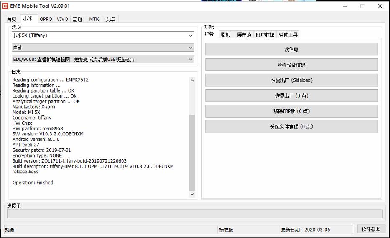390x238 pixels.
Task: Click the empty 进度条 progress bar
Action: pyautogui.click(x=195, y=214)
